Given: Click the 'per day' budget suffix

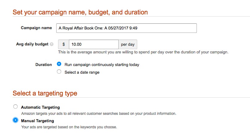Looking at the screenshot, I should coord(128,44).
